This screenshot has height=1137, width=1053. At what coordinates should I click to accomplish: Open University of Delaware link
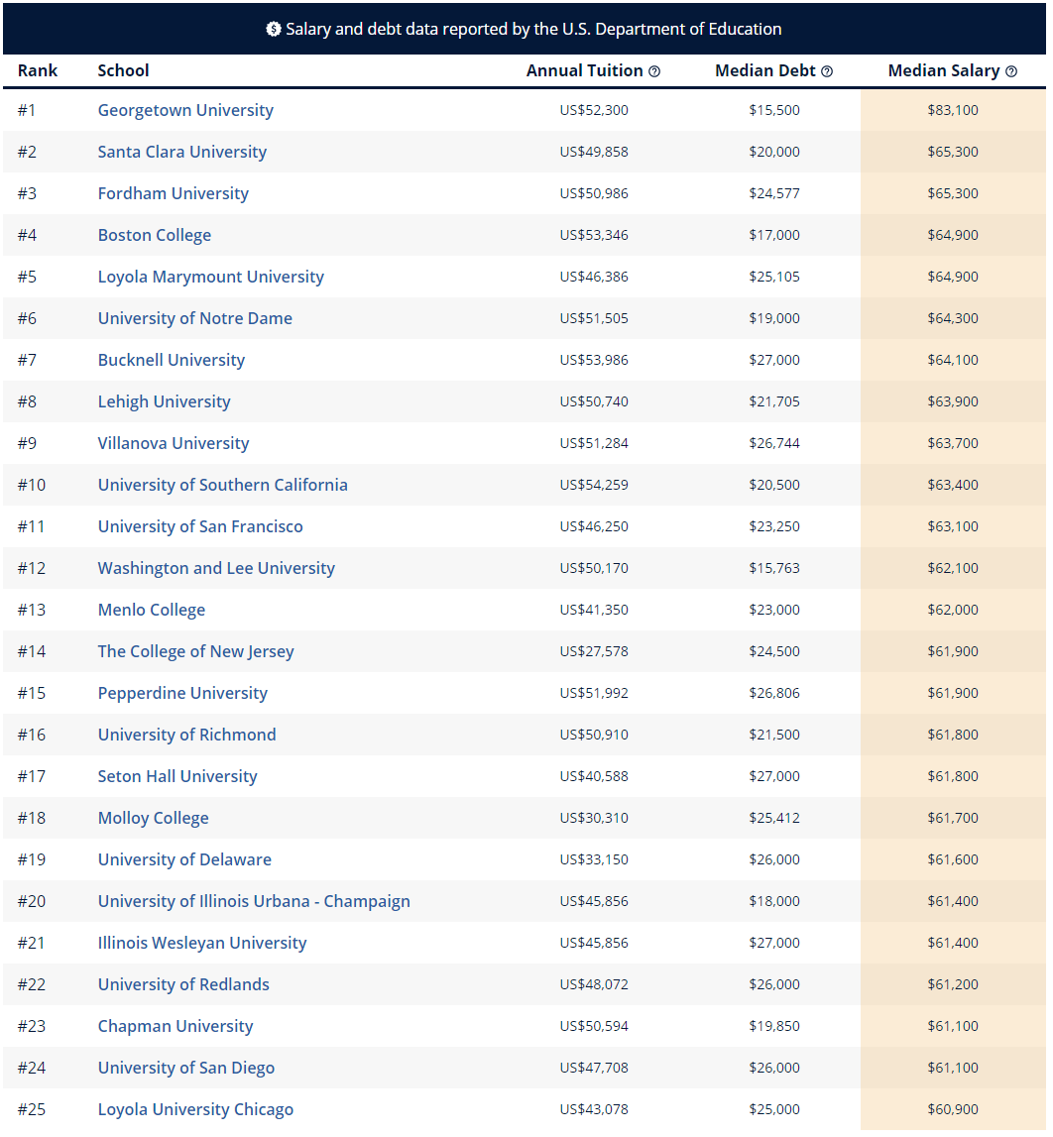tap(185, 860)
